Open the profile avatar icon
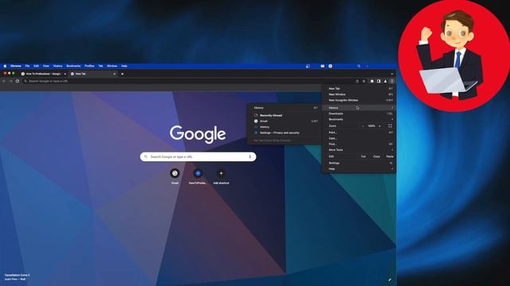510x286 pixels. [386, 81]
